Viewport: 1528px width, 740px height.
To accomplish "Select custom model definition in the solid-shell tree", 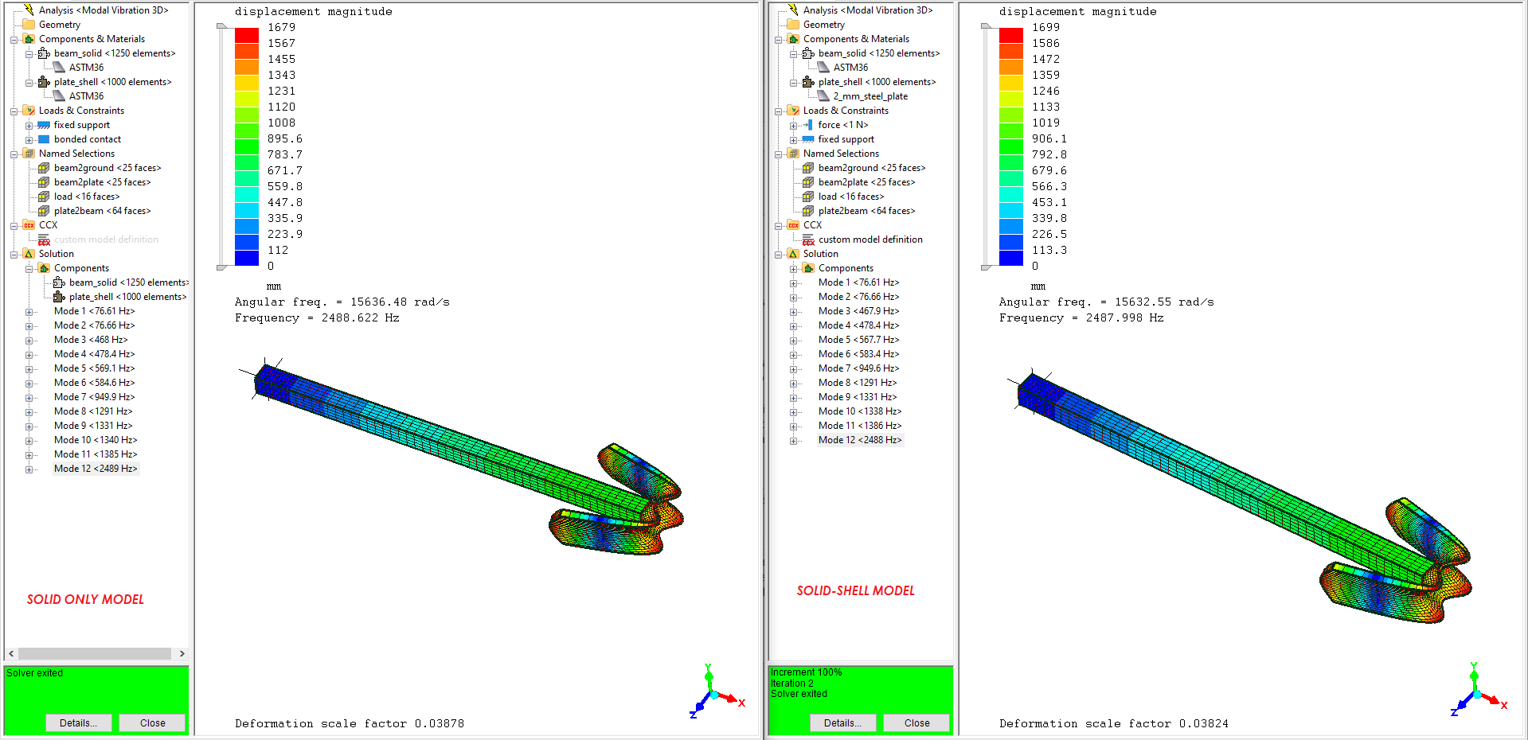I will (870, 240).
